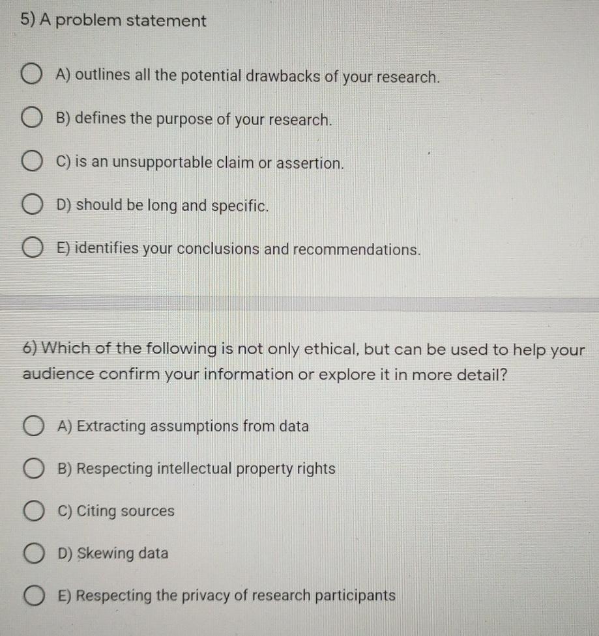This screenshot has width=599, height=636.
Task: Click 'identifies your conclusions and recommendations' text
Action: [x=239, y=249]
